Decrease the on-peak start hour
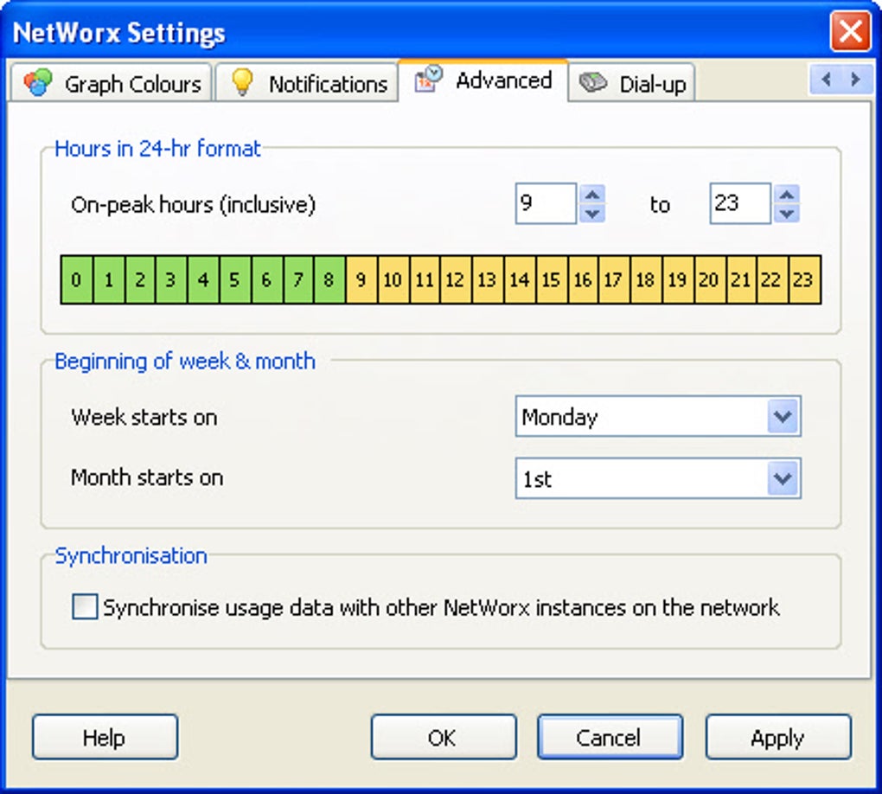The height and width of the screenshot is (794, 882). click(592, 214)
